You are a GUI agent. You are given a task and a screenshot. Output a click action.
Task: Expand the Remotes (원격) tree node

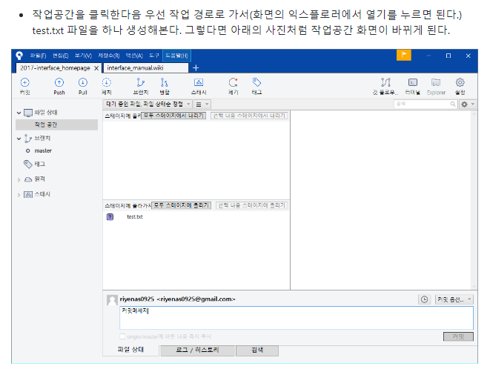click(19, 179)
